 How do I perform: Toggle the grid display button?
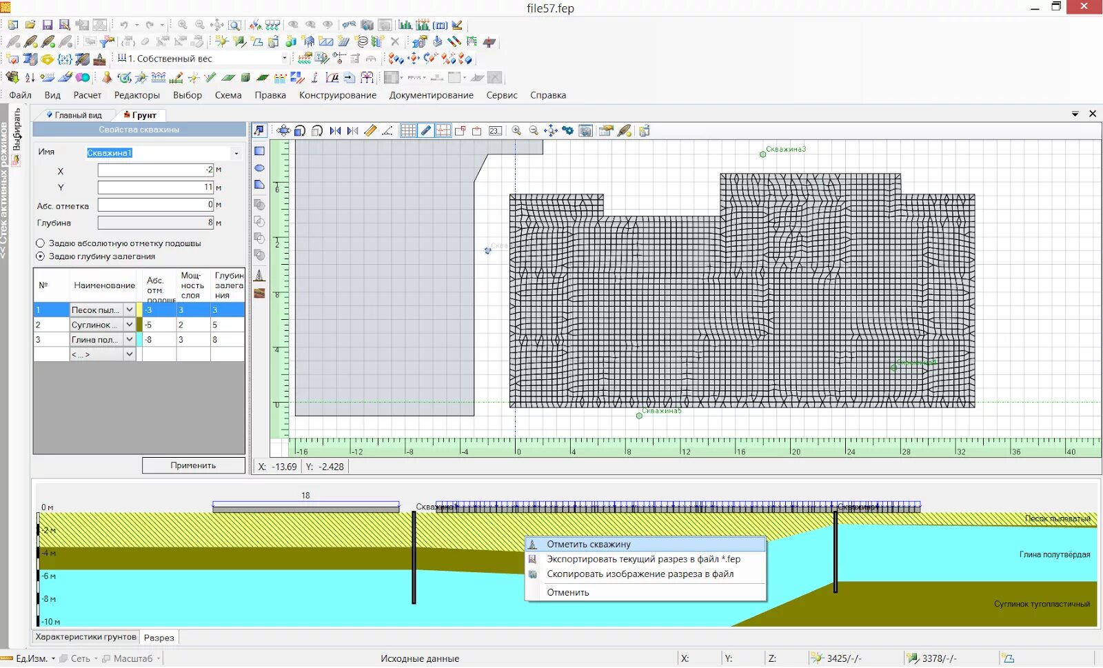pyautogui.click(x=409, y=131)
